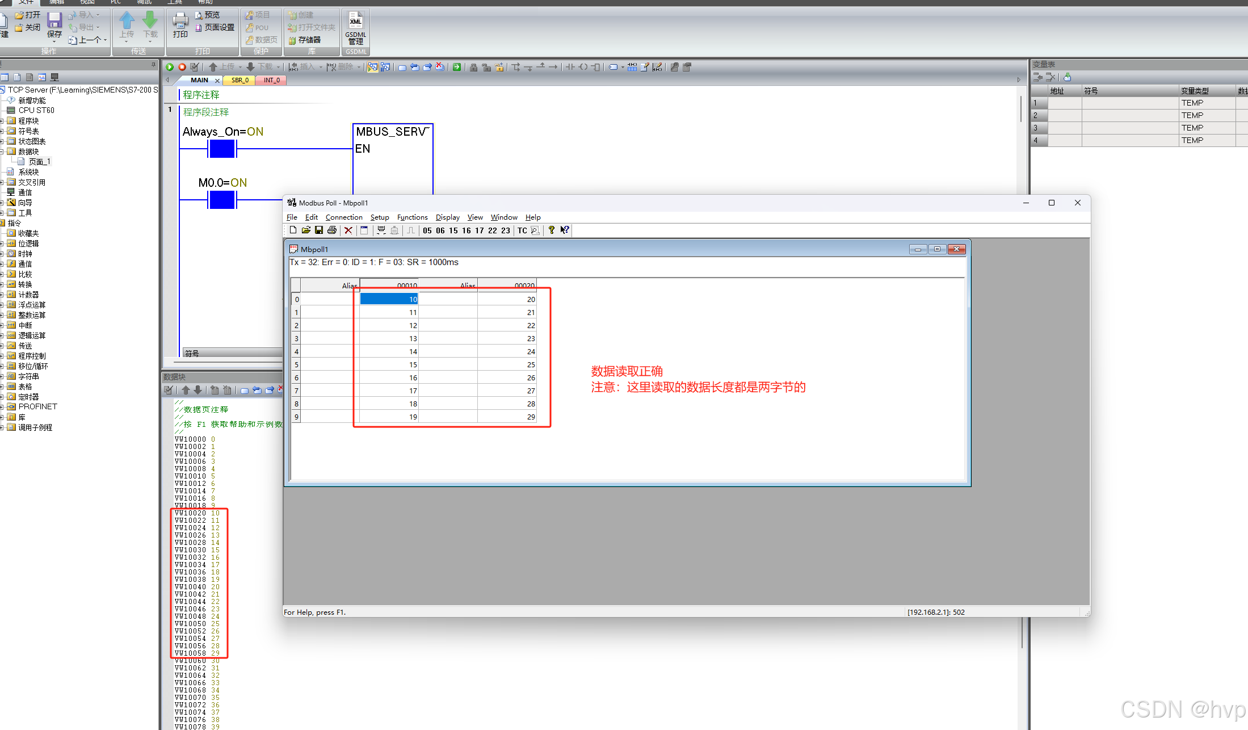Image resolution: width=1248 pixels, height=730 pixels.
Task: Switch to the SBR_0 tab
Action: (238, 80)
